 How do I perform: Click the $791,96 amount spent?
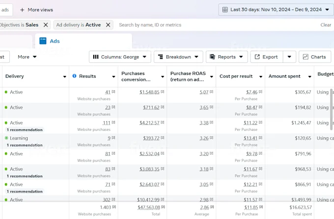pyautogui.click(x=303, y=153)
